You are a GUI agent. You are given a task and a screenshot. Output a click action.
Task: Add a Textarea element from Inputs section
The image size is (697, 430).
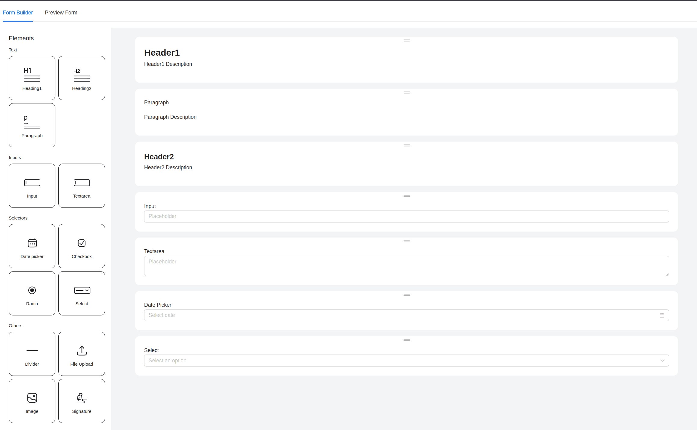82,186
